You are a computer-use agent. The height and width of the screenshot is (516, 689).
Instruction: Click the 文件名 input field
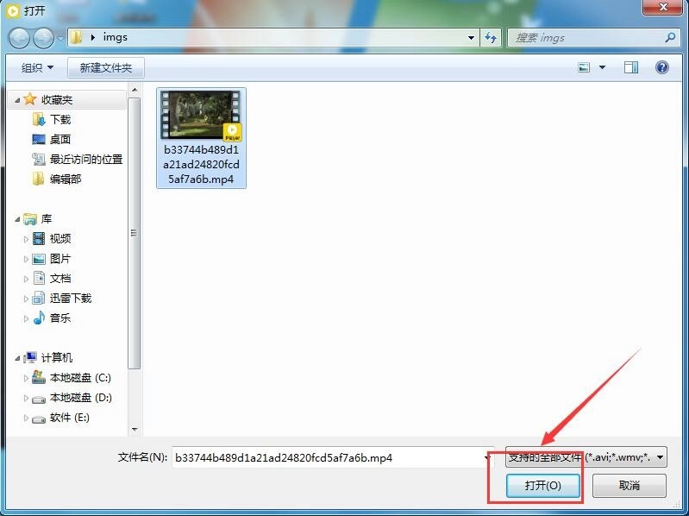(328, 457)
